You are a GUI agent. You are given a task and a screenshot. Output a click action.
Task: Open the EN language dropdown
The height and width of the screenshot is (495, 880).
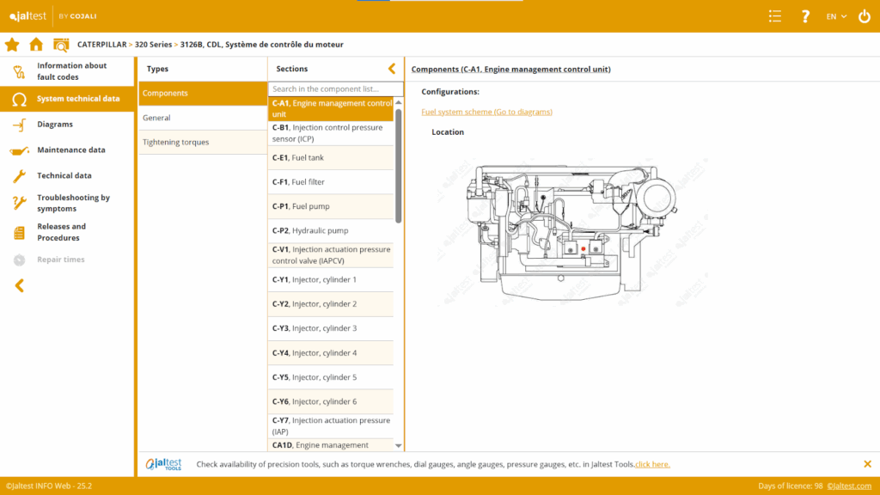point(836,16)
